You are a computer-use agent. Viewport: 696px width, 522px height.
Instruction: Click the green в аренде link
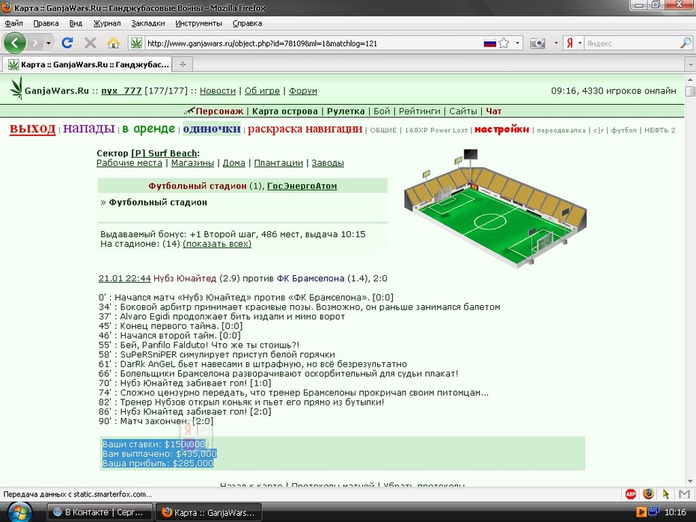(149, 129)
